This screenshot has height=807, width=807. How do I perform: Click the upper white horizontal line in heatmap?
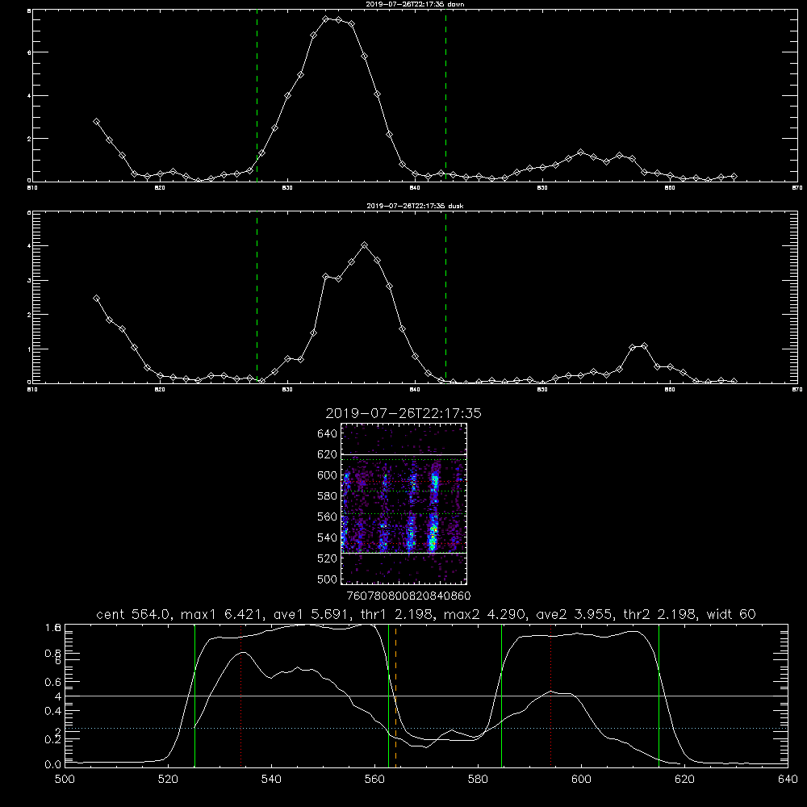tap(403, 454)
